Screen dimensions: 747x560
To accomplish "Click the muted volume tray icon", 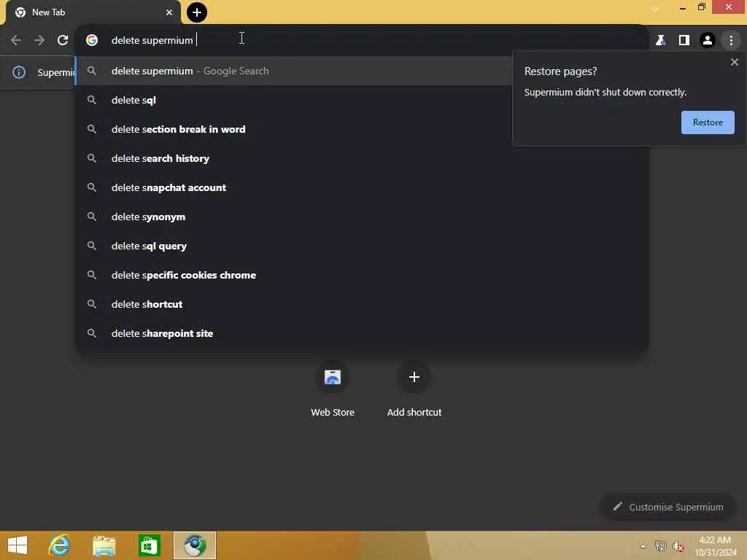I will click(678, 546).
